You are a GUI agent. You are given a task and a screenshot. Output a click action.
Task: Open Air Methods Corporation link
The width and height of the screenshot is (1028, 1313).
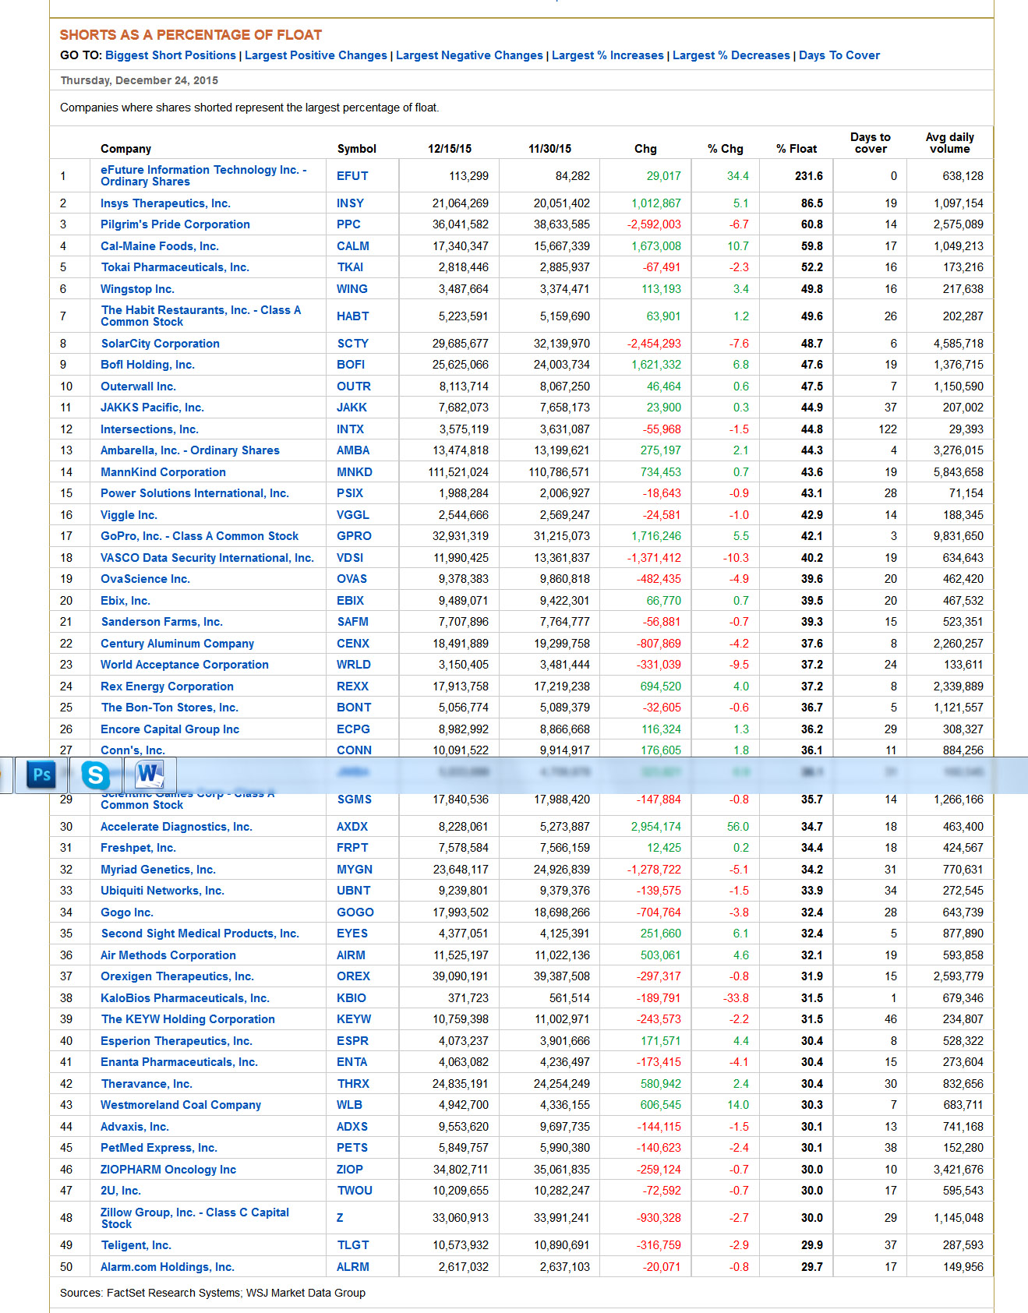168,955
